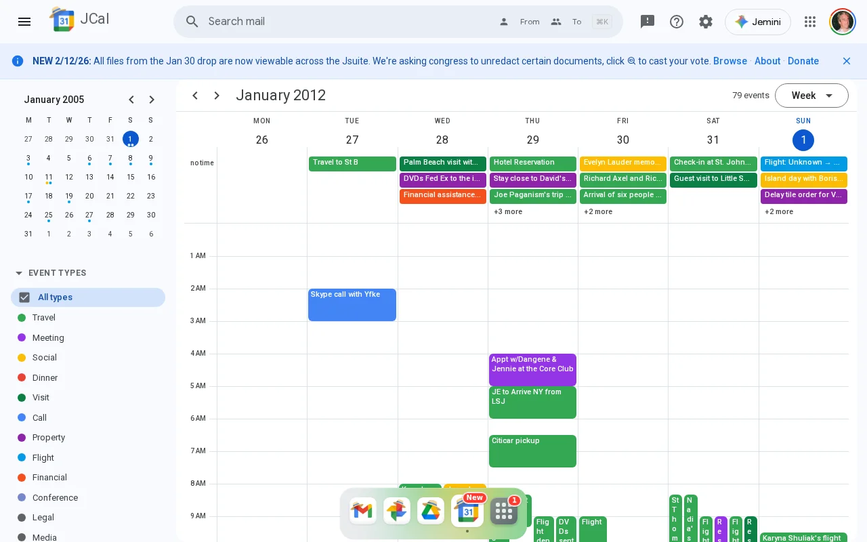Open the Jsuite apps grid icon
867x542 pixels.
(810, 22)
